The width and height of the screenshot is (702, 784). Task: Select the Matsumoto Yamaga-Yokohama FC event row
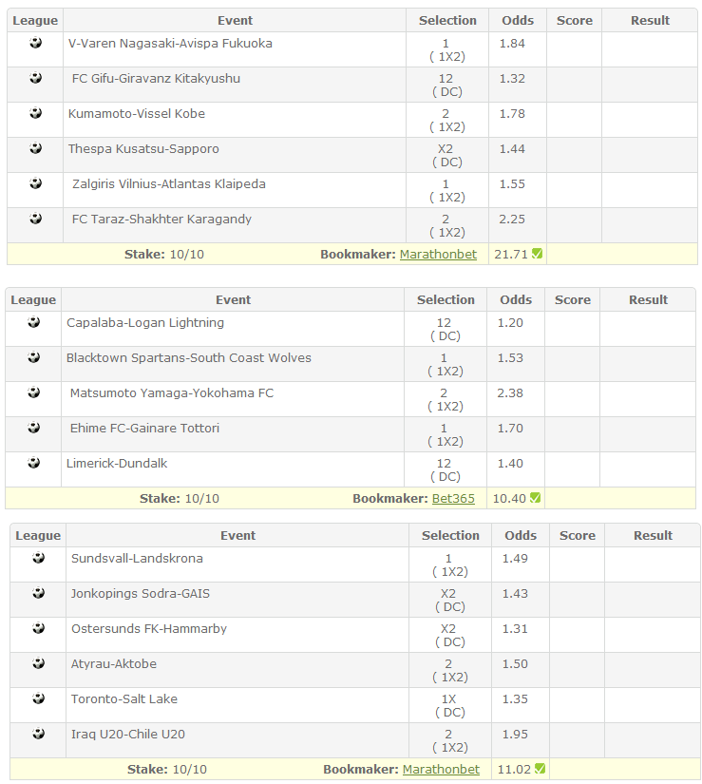[x=351, y=399]
